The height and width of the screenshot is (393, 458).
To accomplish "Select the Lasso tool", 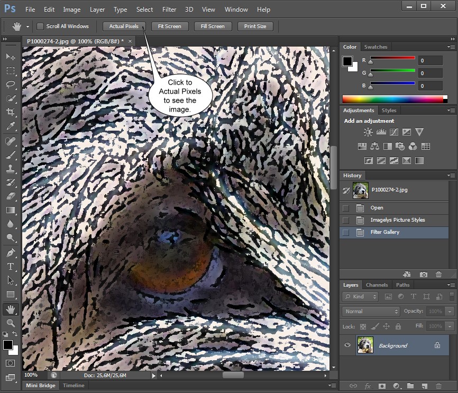I will coord(11,84).
